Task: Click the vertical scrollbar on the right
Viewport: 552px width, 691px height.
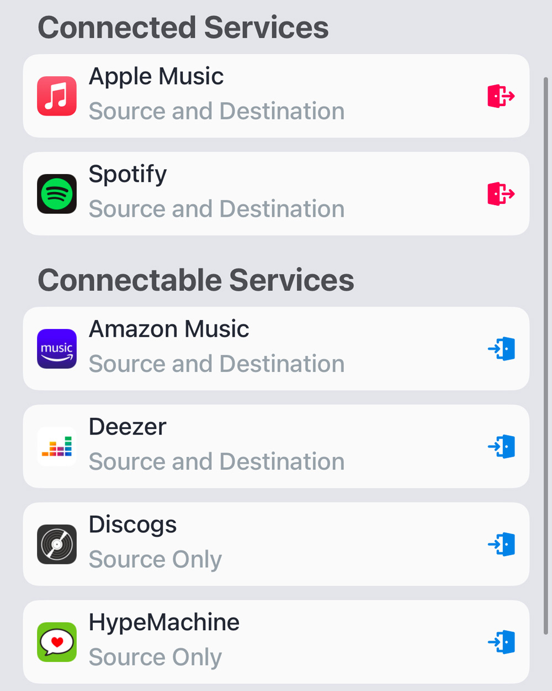Action: click(546, 356)
